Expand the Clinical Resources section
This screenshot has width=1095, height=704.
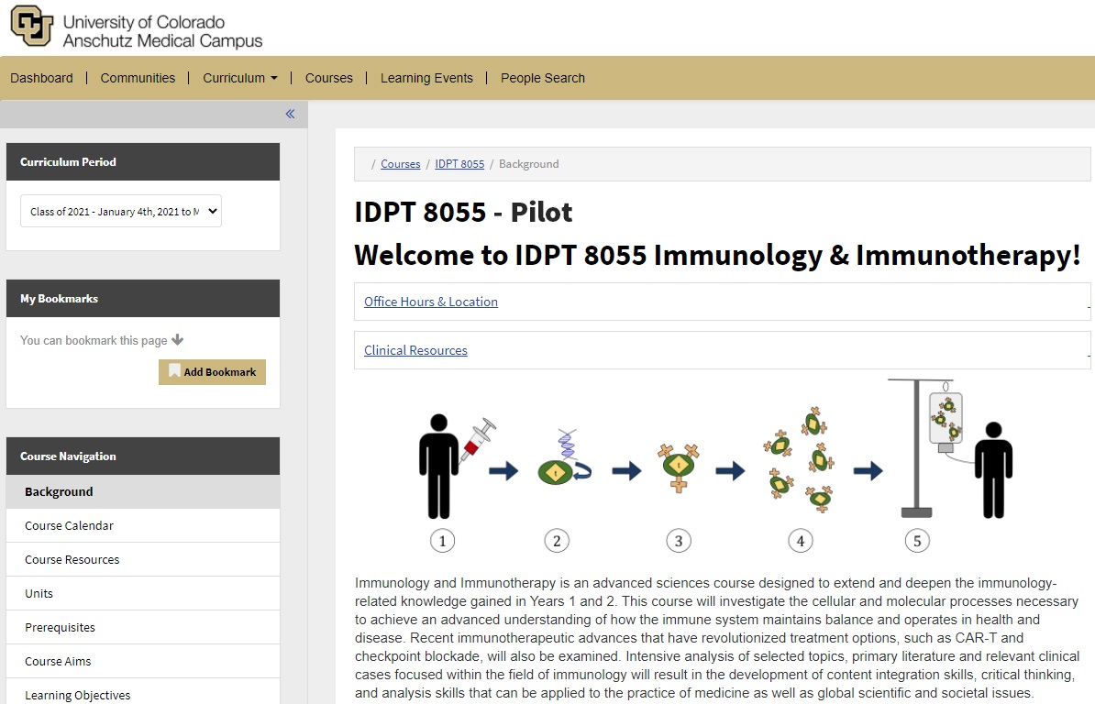coord(415,350)
